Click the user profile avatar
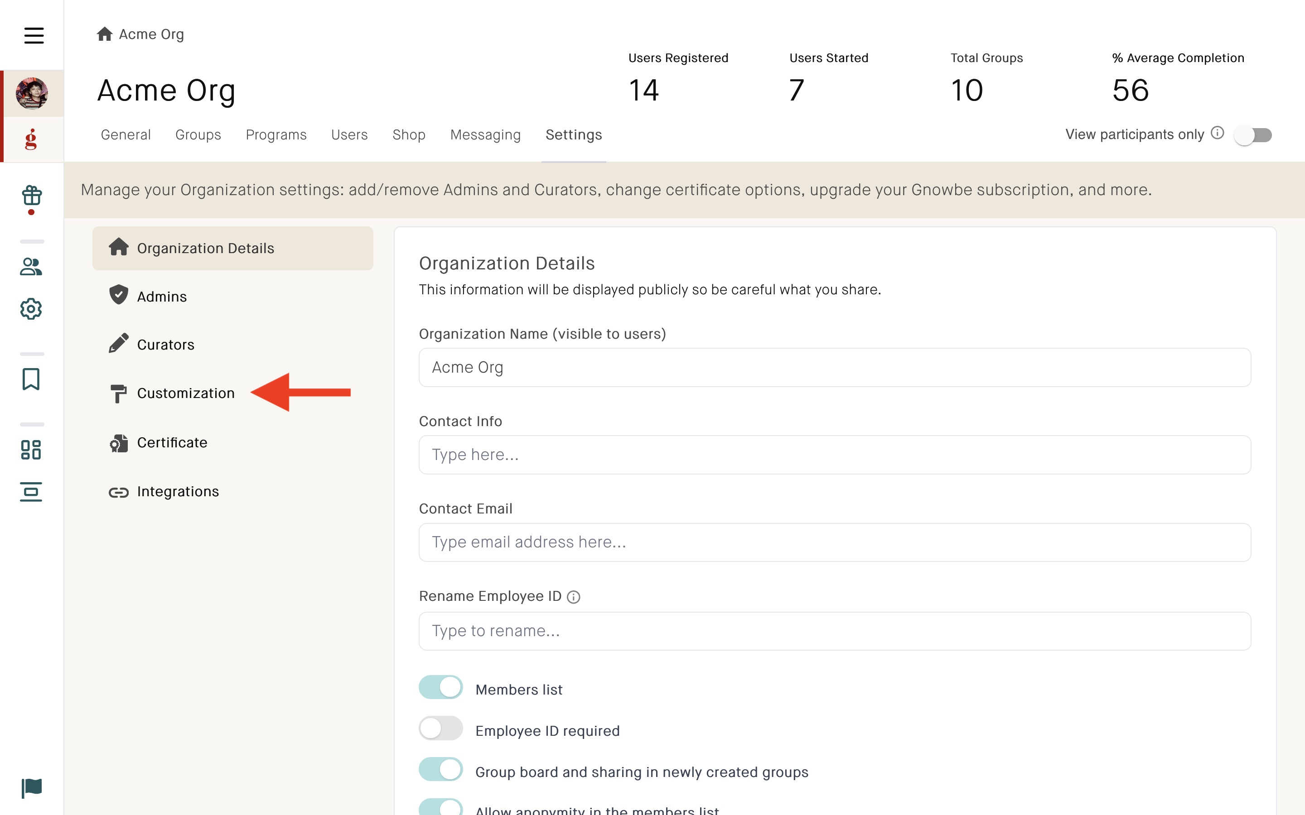The width and height of the screenshot is (1305, 815). click(32, 93)
